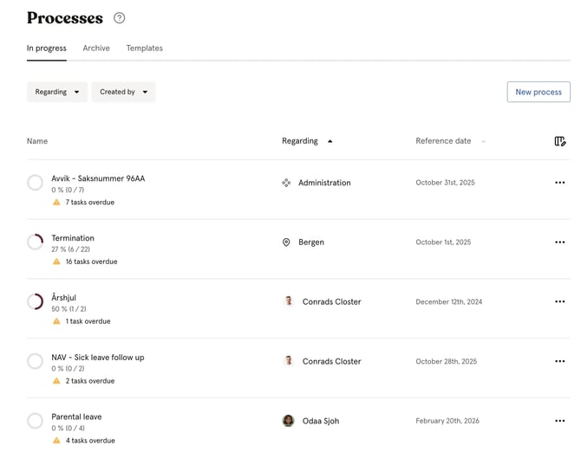Image resolution: width=581 pixels, height=452 pixels.
Task: Click the October 1st, 2025 date
Action: click(443, 242)
